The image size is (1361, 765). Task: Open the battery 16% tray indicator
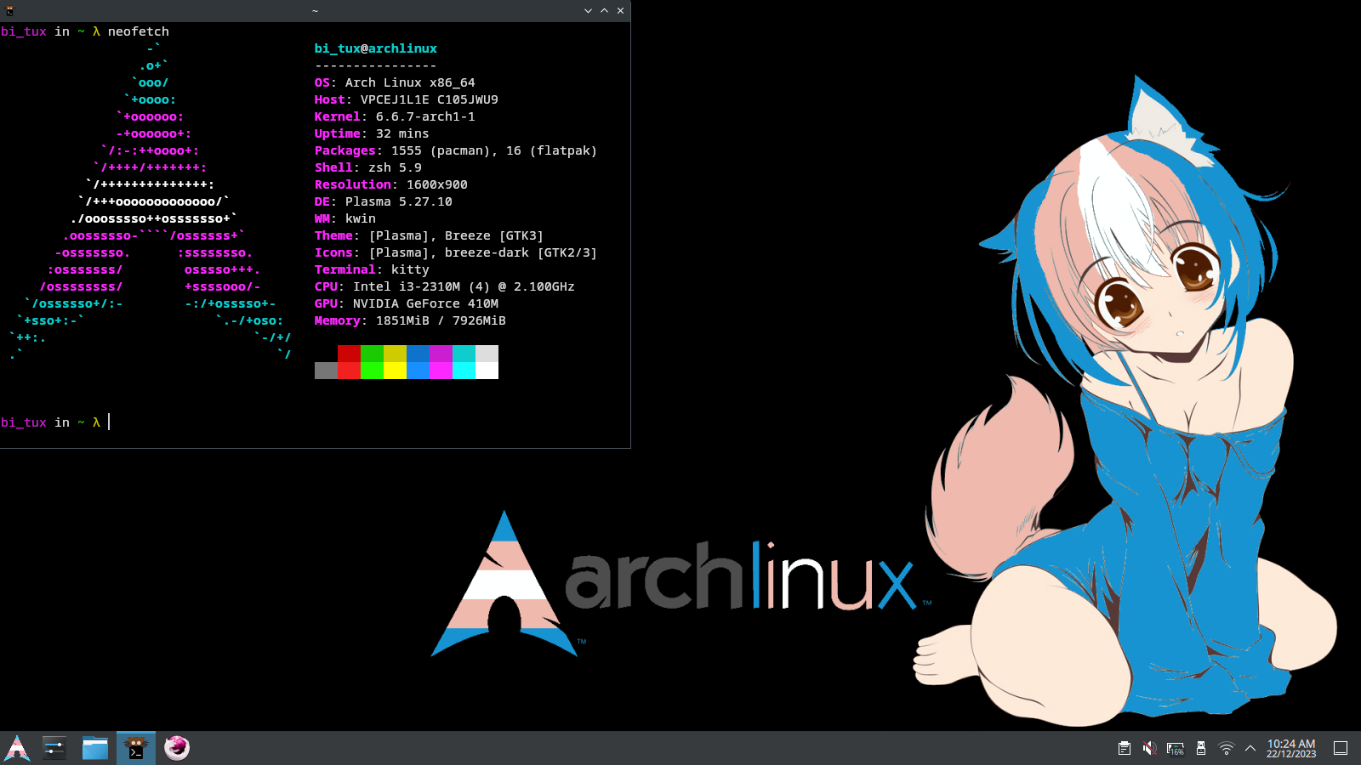1176,749
